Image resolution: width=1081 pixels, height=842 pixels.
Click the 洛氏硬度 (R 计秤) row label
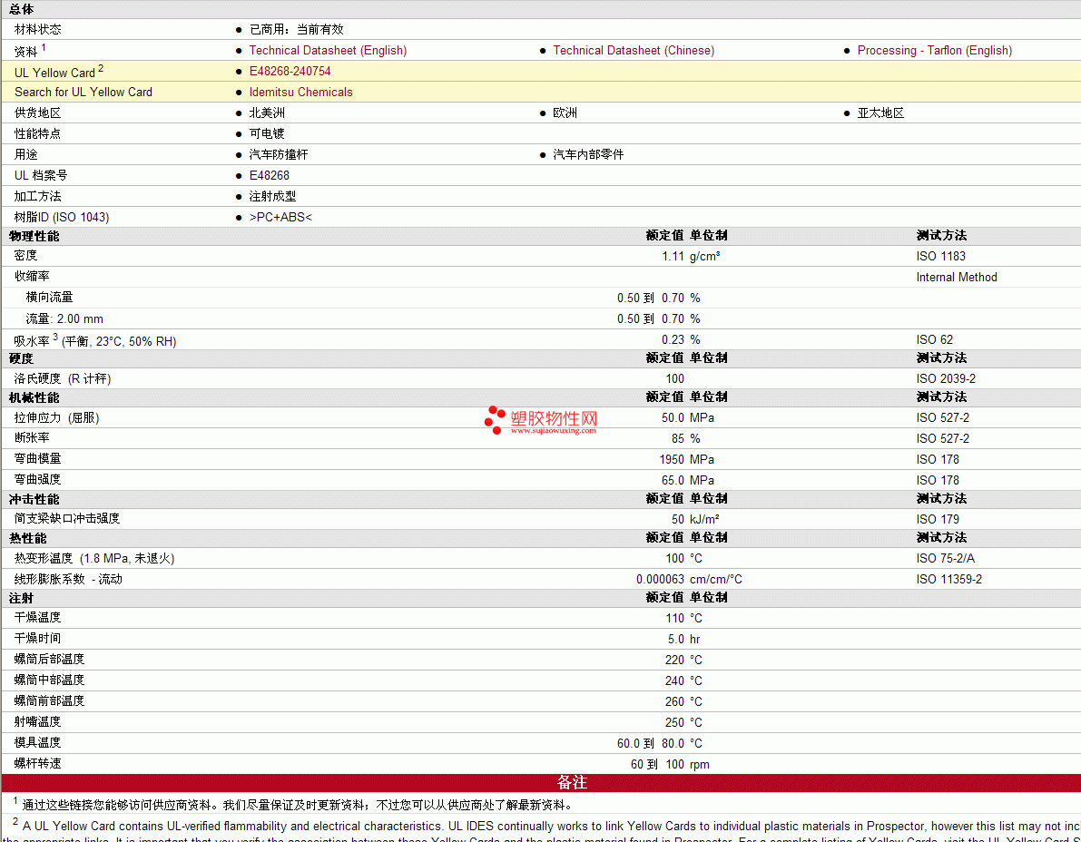62,378
